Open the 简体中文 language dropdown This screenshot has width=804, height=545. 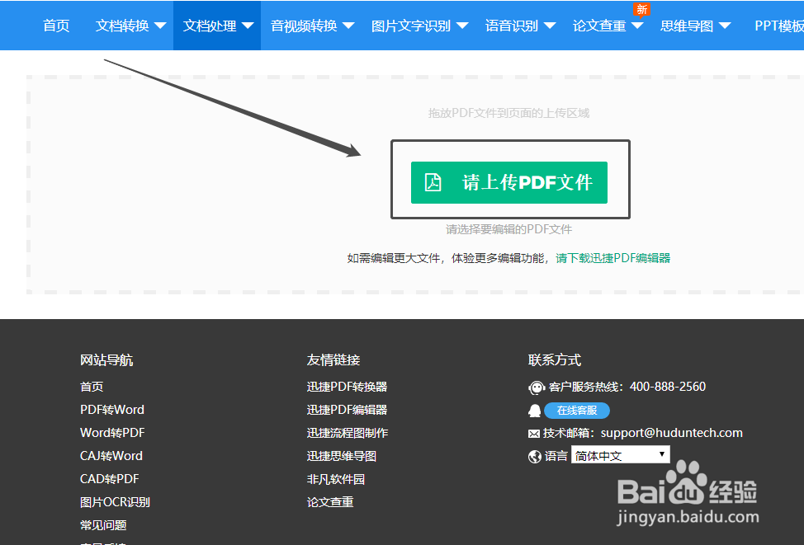pos(621,455)
